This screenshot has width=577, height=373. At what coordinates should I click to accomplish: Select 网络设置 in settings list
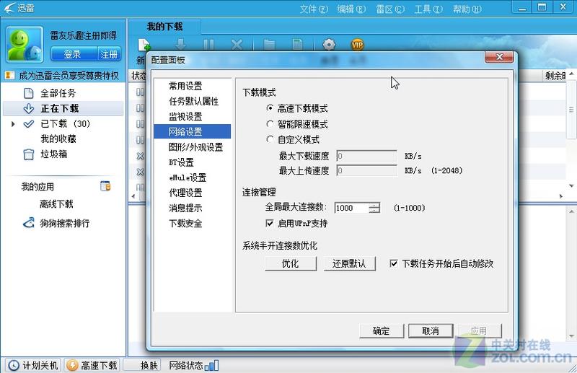coord(193,131)
